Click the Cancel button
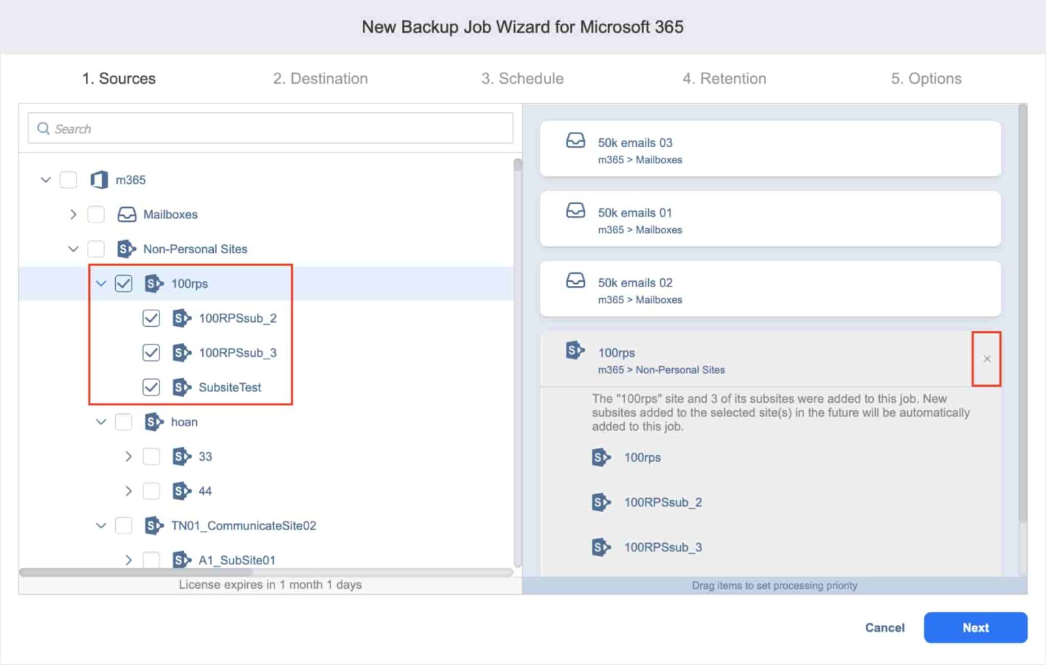Image resolution: width=1046 pixels, height=665 pixels. (884, 628)
